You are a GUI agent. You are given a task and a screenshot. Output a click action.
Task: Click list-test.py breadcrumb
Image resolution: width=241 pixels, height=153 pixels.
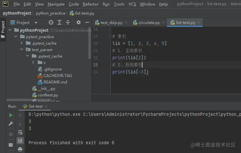tap(82, 13)
